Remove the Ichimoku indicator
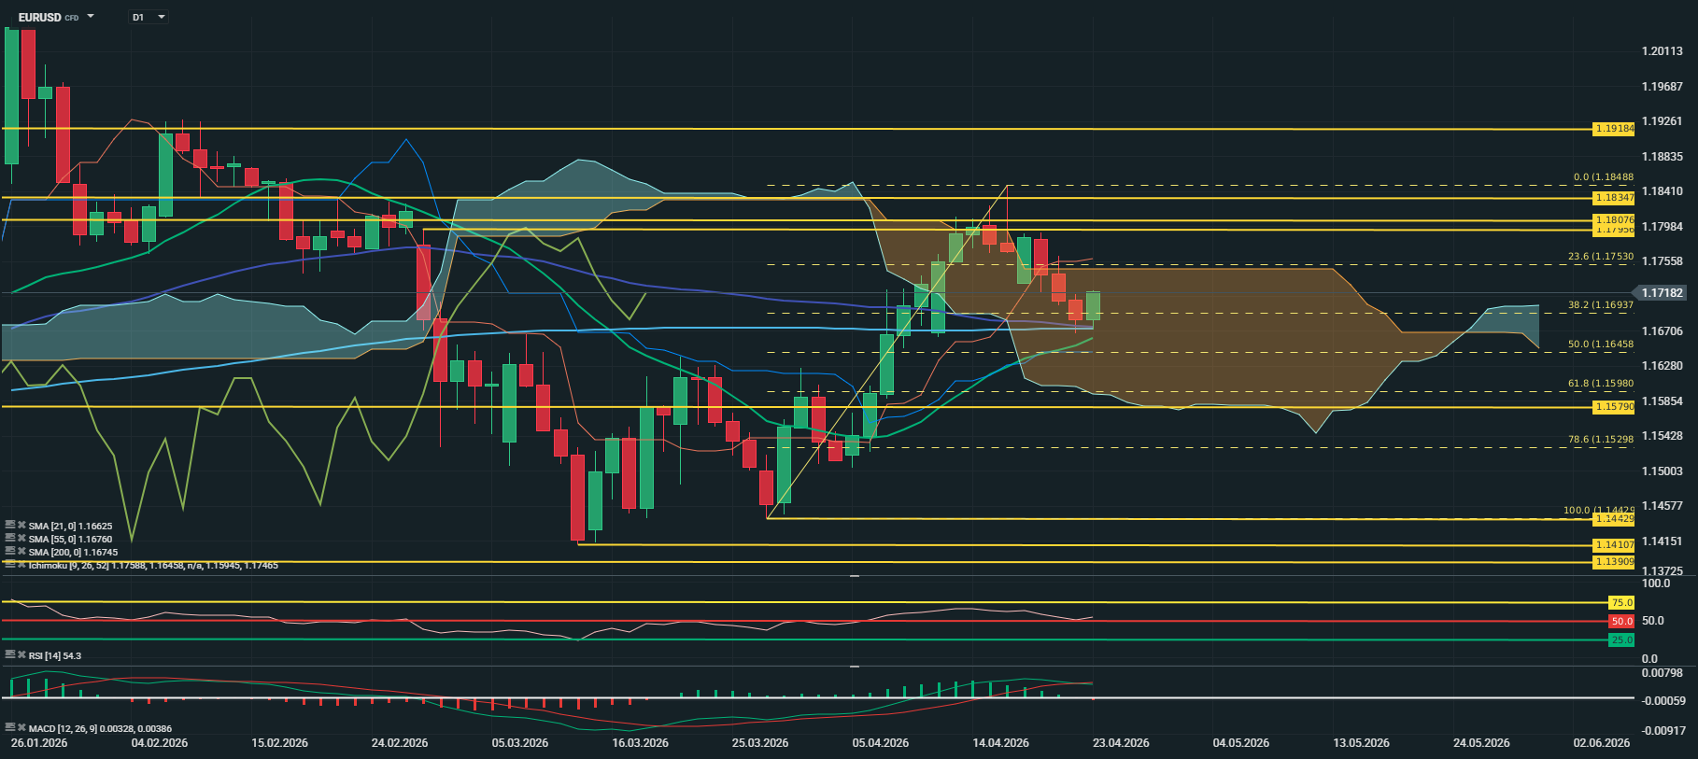1698x759 pixels. point(21,565)
